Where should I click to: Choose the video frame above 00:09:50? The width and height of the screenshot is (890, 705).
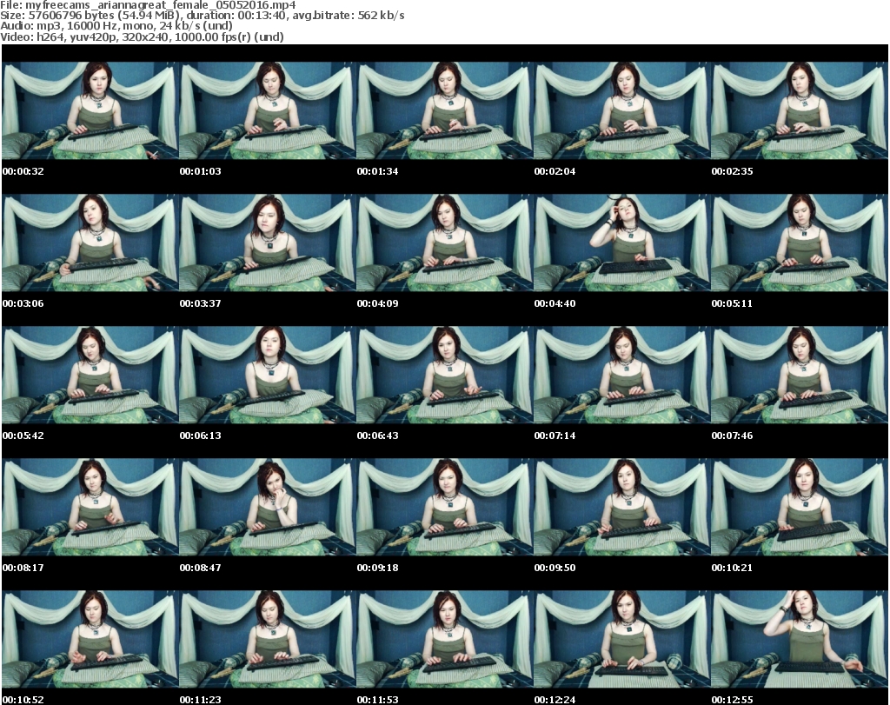622,507
